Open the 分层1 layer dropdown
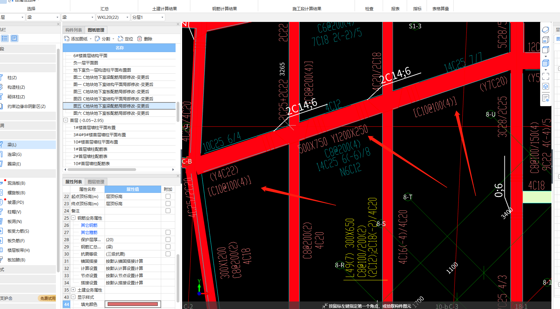 (x=162, y=17)
